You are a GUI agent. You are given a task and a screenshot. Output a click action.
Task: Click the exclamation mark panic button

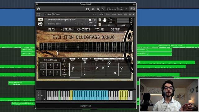127,9
